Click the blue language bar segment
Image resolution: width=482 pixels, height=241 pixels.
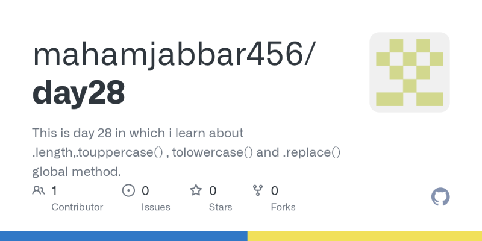tap(124, 236)
